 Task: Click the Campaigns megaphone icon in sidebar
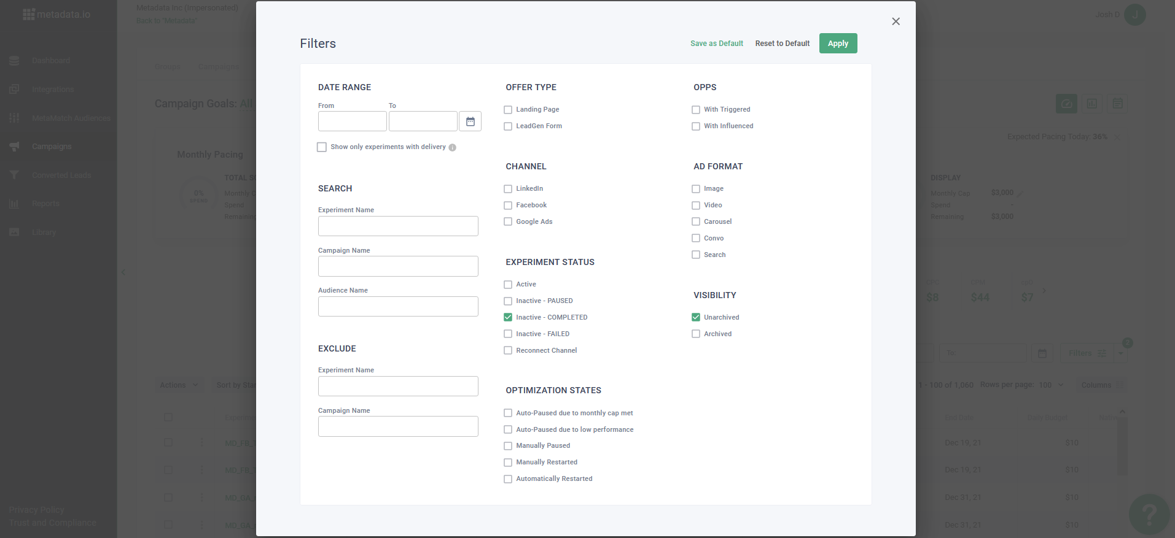(x=14, y=147)
